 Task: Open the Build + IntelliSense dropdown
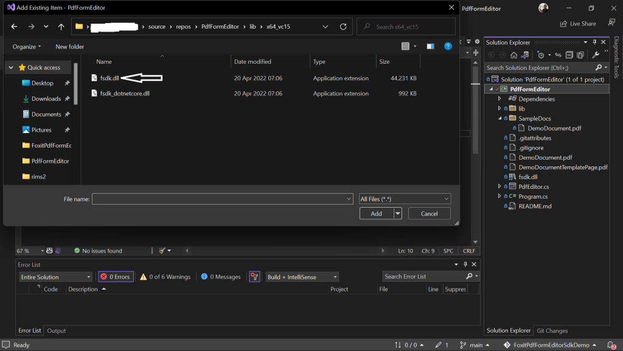pos(302,277)
